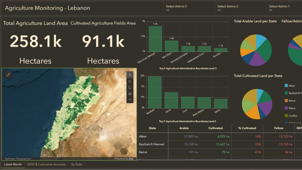This screenshot has height=170, width=302.
Task: Select the Baalbek-El Hermel table row
Action: tap(219, 144)
